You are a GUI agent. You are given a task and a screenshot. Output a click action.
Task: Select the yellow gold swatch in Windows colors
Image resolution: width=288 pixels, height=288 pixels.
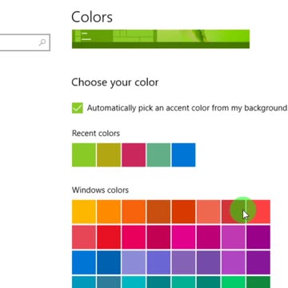click(84, 212)
